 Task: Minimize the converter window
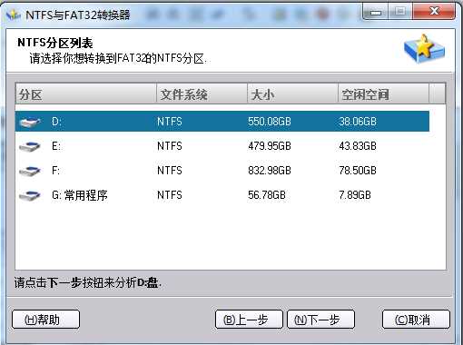click(376, 12)
